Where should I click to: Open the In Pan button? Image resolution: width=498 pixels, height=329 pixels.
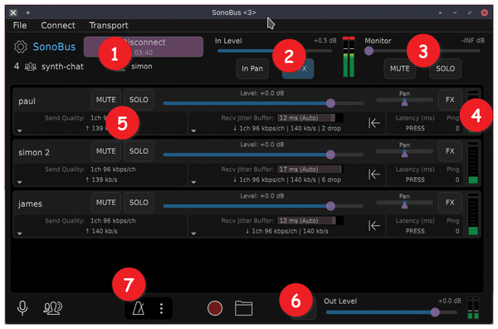(252, 68)
